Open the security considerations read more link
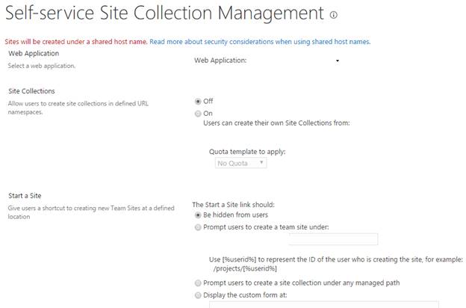This screenshot has width=466, height=308. (260, 42)
